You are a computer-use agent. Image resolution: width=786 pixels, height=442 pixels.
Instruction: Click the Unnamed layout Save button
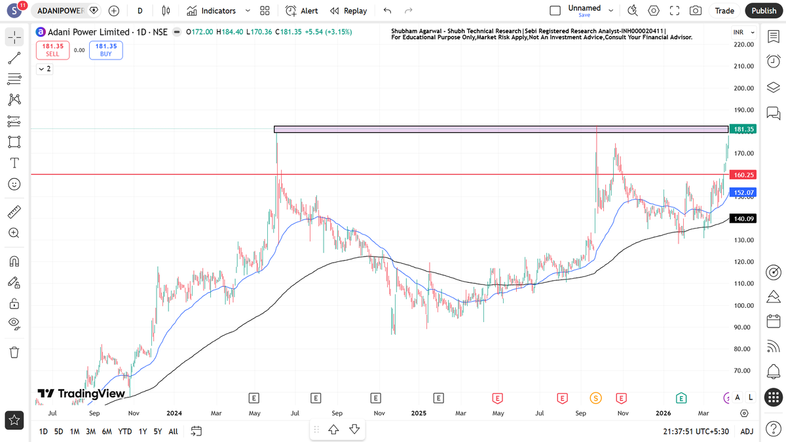[x=584, y=10]
